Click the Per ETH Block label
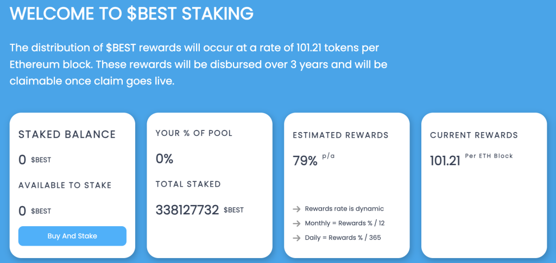The height and width of the screenshot is (263, 556). pyautogui.click(x=489, y=156)
